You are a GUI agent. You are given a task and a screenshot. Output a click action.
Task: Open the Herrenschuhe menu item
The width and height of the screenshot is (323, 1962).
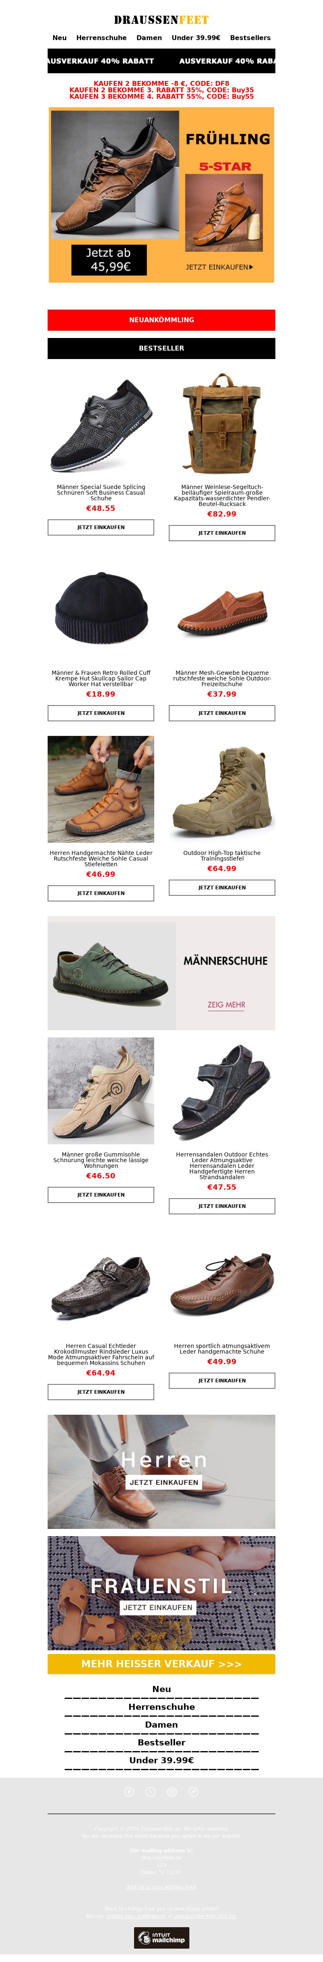click(x=101, y=37)
